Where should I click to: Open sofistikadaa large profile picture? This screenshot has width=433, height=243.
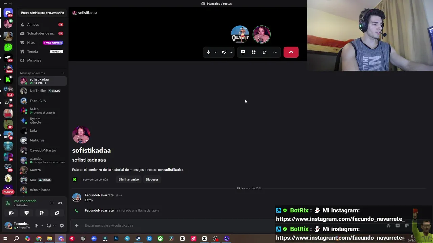coord(81,135)
